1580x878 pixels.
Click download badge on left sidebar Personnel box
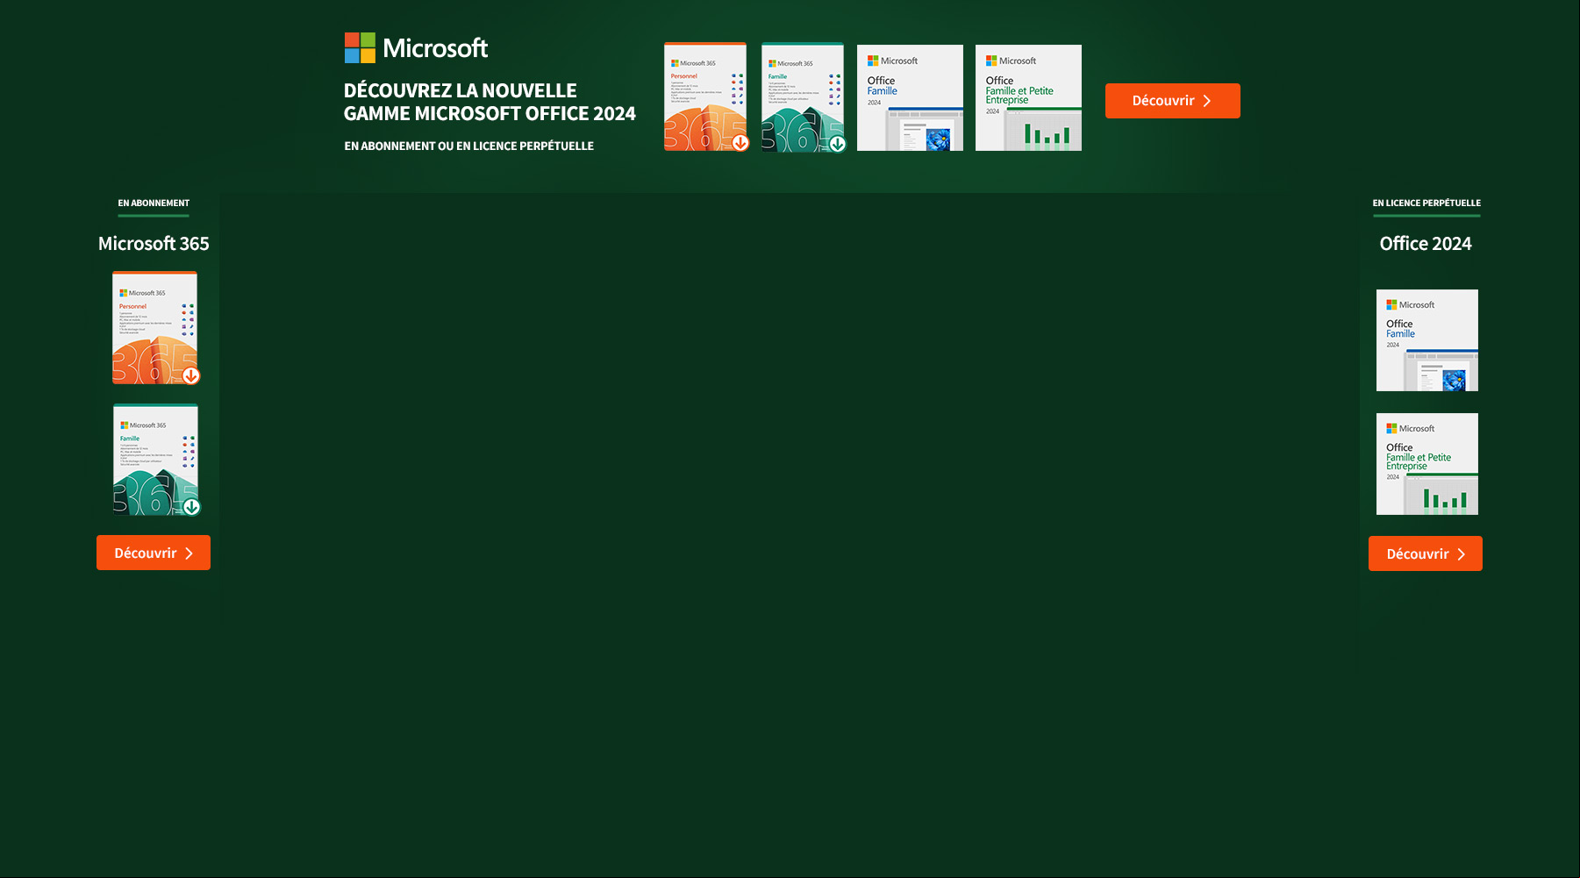click(x=191, y=375)
